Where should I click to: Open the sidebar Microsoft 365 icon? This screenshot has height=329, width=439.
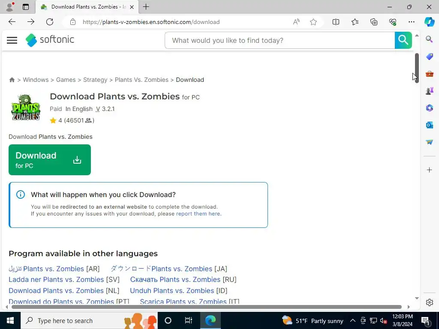pyautogui.click(x=429, y=108)
